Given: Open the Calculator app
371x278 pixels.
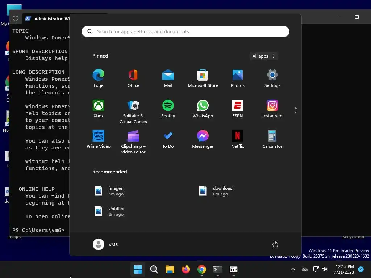Looking at the screenshot, I should (272, 139).
